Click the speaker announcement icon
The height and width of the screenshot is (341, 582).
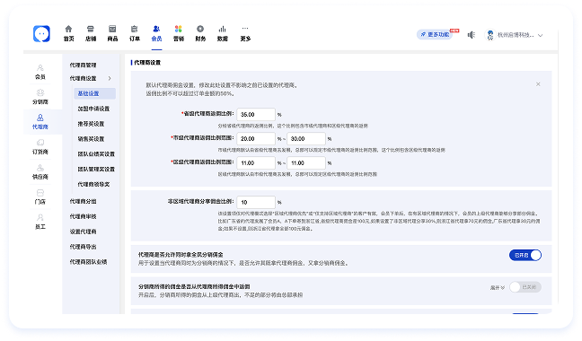pyautogui.click(x=471, y=35)
